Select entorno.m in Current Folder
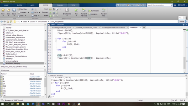188x106 pixels. [9, 33]
